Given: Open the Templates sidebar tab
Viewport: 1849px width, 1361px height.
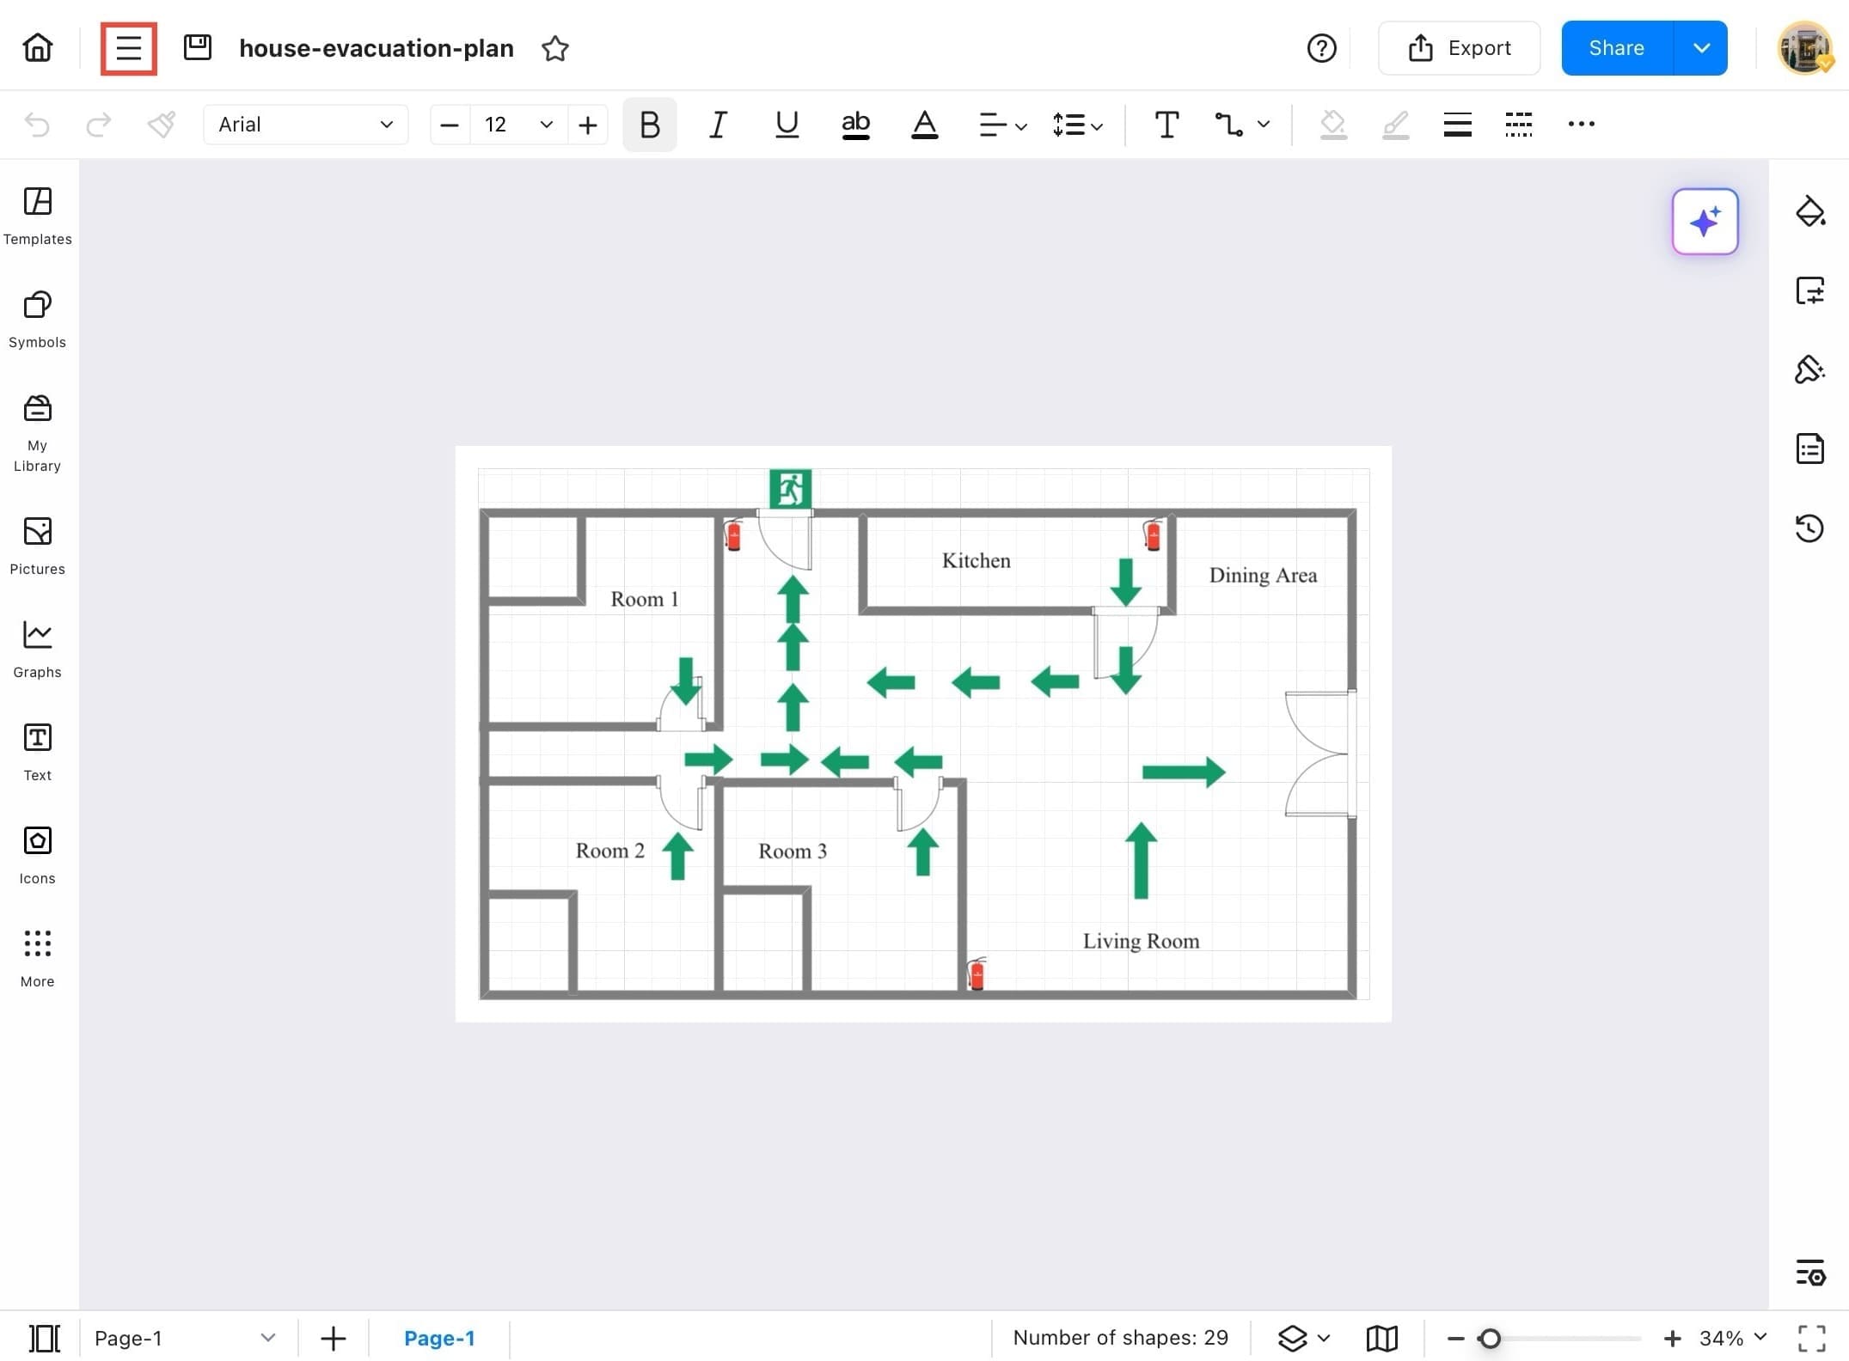Looking at the screenshot, I should (37, 215).
